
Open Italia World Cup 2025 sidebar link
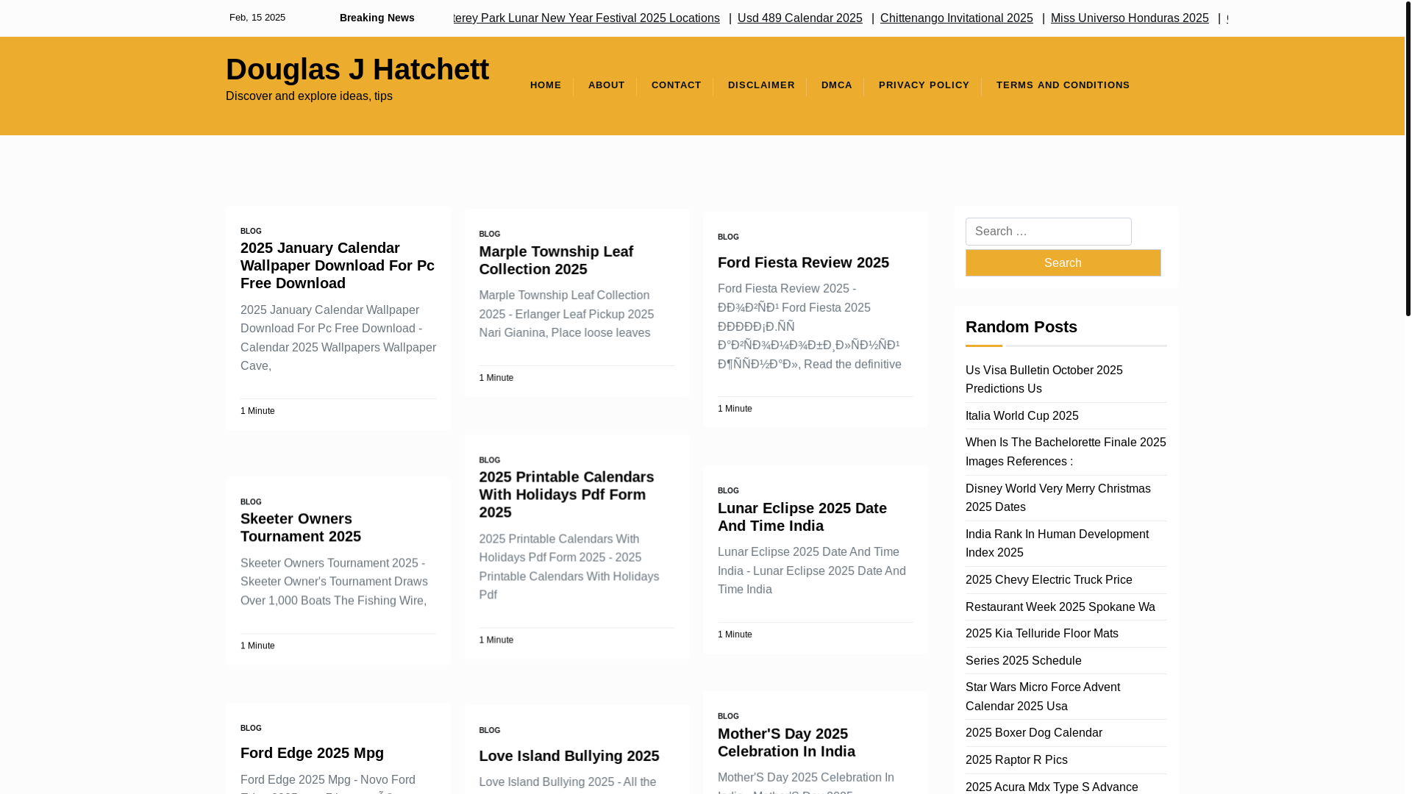(1021, 416)
